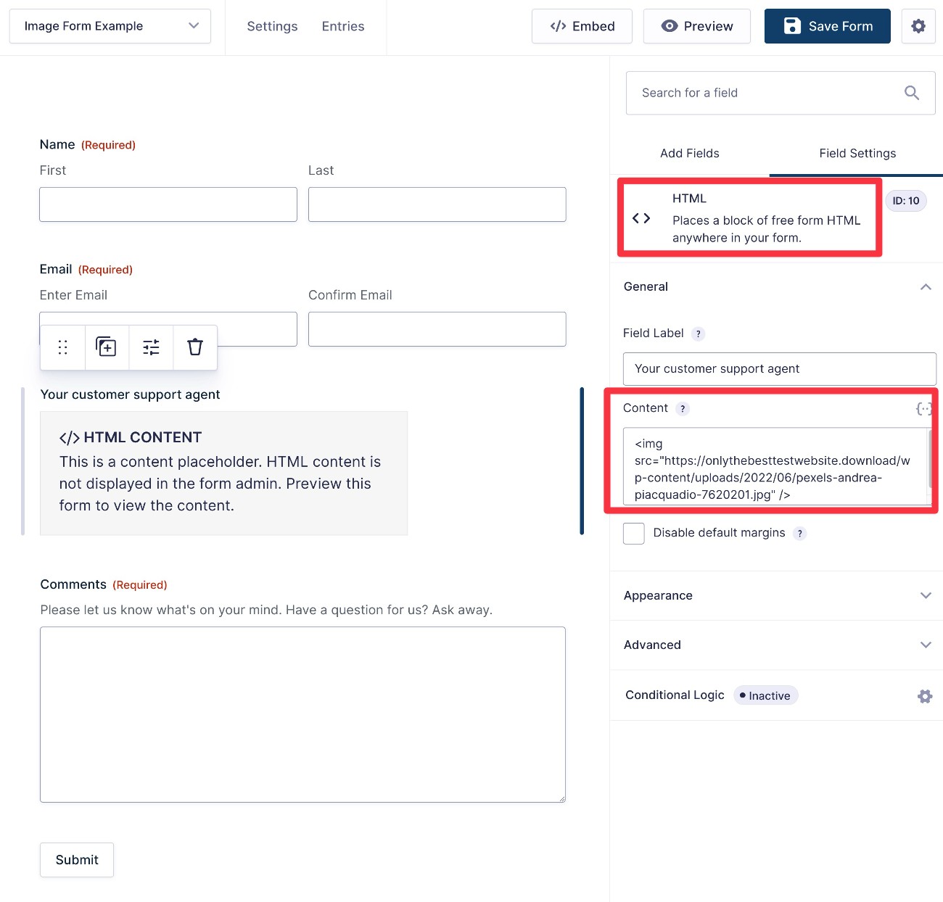This screenshot has height=902, width=943.
Task: Open form settings gear in top bar
Action: point(918,26)
